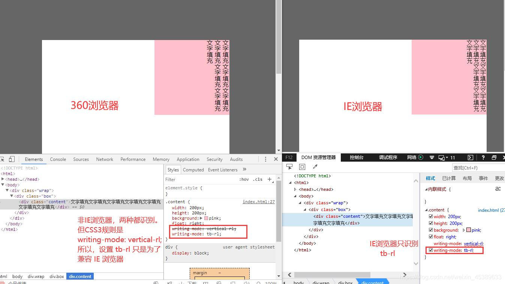Open the DevTools three-dot customize menu

click(265, 159)
